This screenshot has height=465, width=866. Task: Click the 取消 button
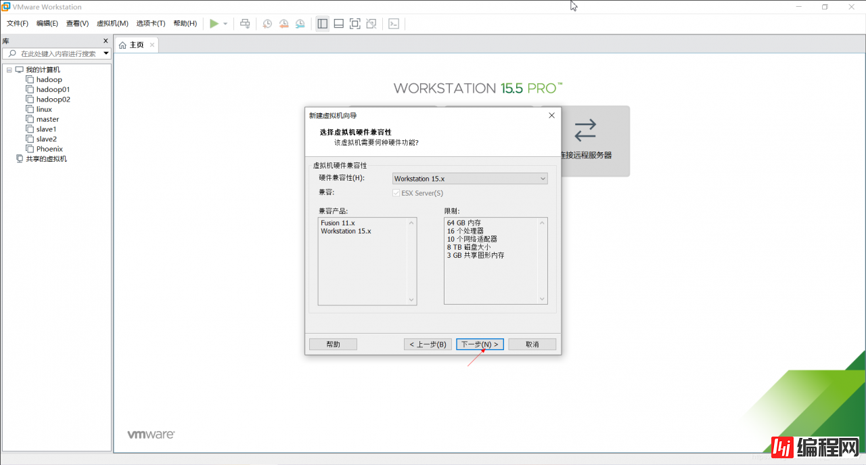(x=532, y=345)
